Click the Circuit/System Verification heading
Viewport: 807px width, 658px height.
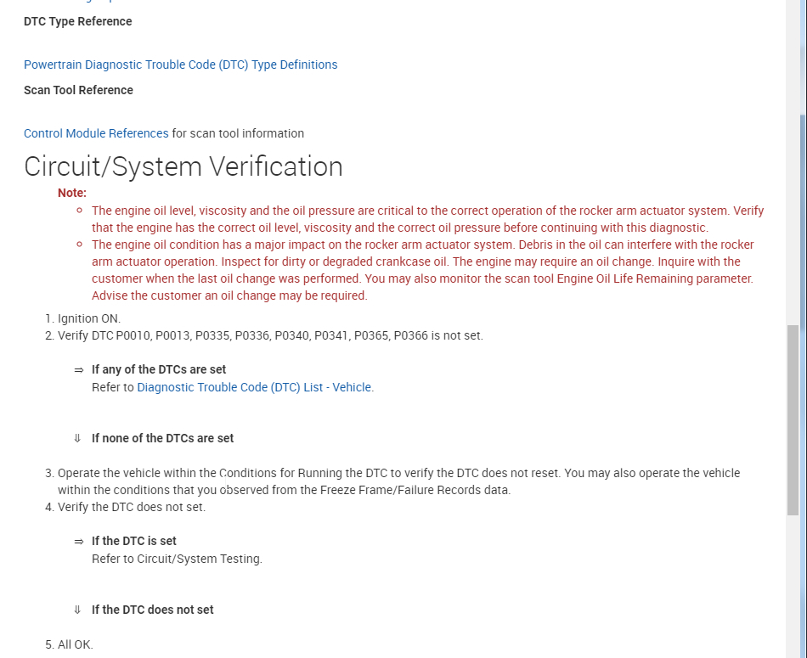coord(183,166)
